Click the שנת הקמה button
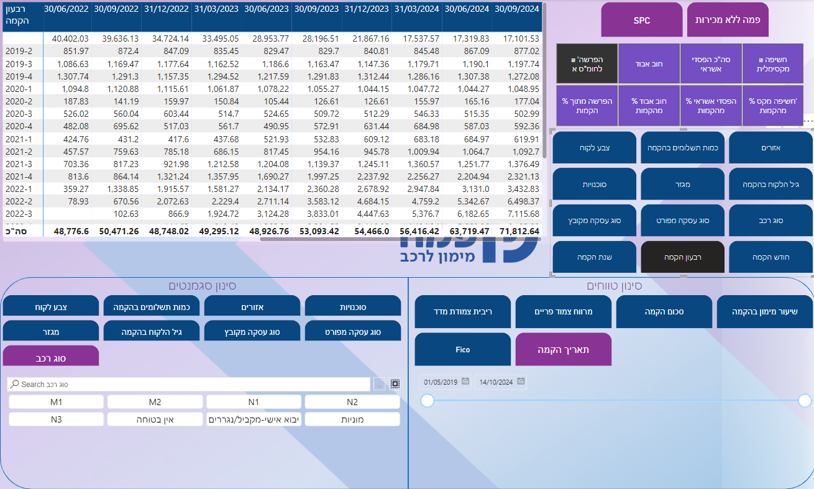Screen dimensions: 814x489 594,257
